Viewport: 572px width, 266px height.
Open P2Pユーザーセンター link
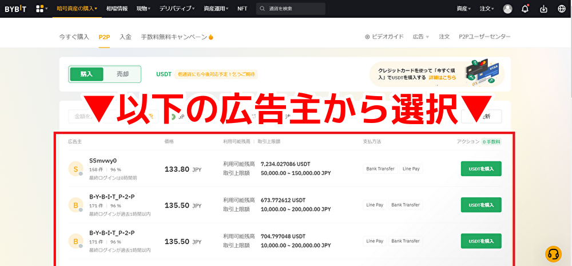click(485, 37)
